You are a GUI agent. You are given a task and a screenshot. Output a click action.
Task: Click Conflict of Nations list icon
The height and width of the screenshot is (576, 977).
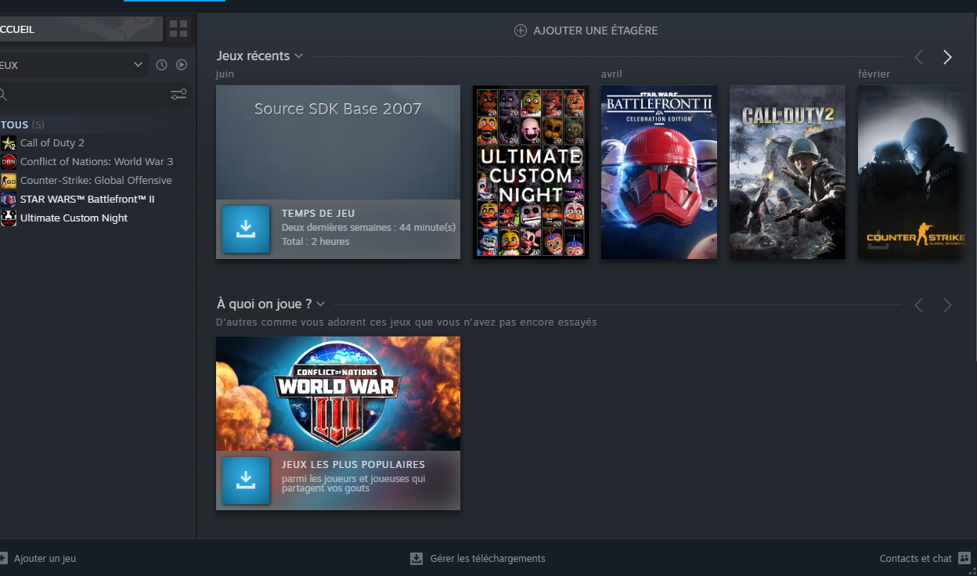click(9, 161)
